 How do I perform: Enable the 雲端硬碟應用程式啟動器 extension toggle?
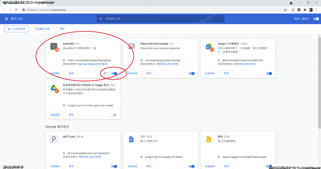pyautogui.click(x=114, y=115)
